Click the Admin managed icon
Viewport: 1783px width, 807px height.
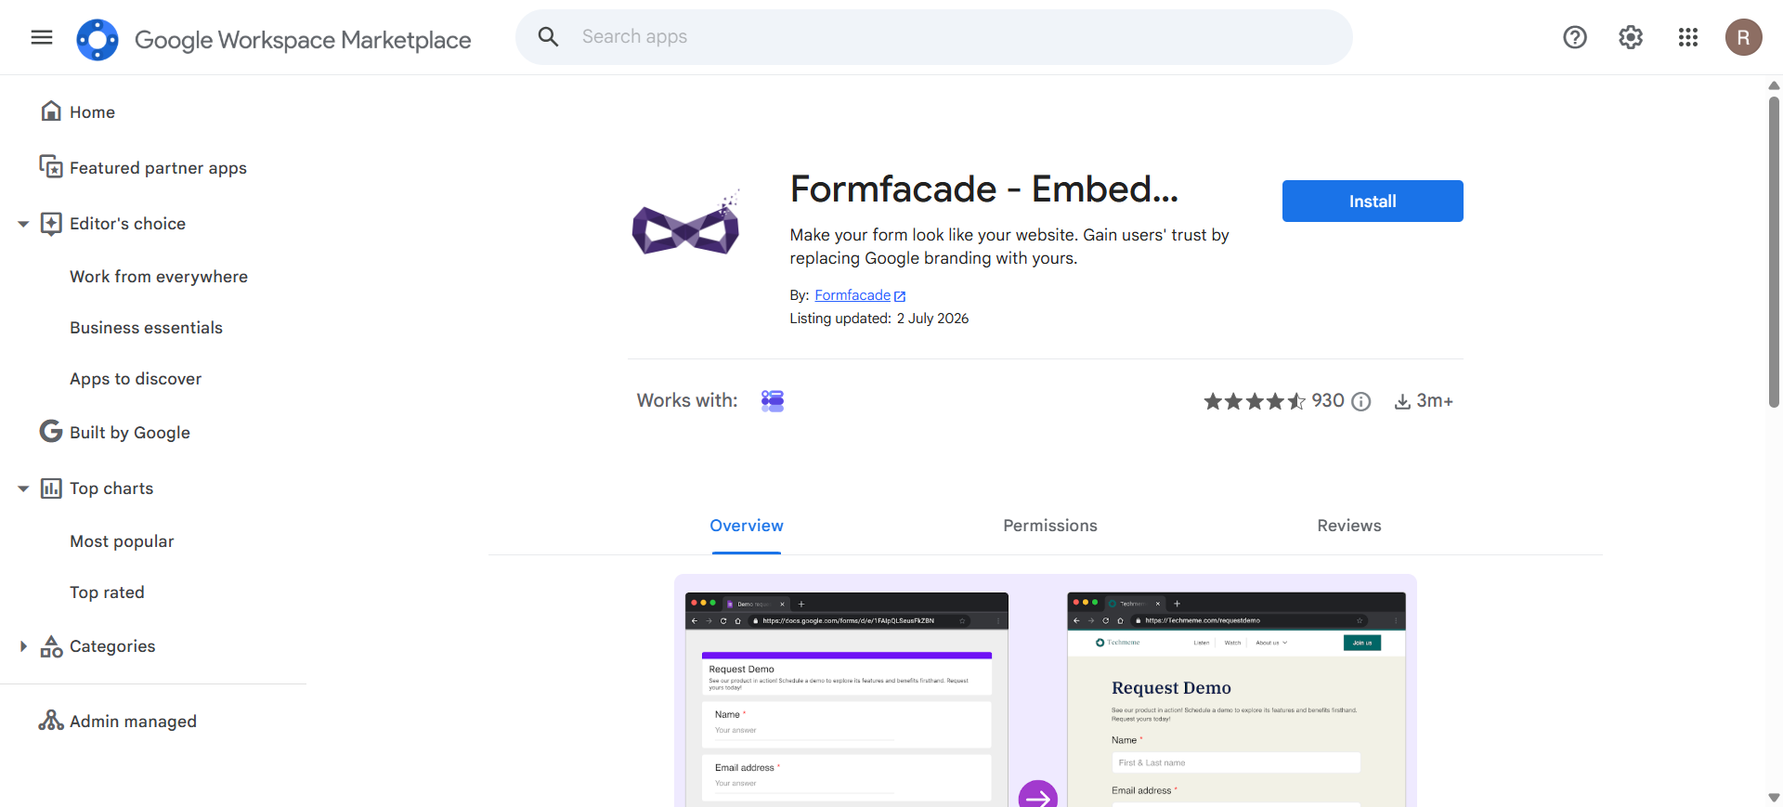tap(51, 721)
